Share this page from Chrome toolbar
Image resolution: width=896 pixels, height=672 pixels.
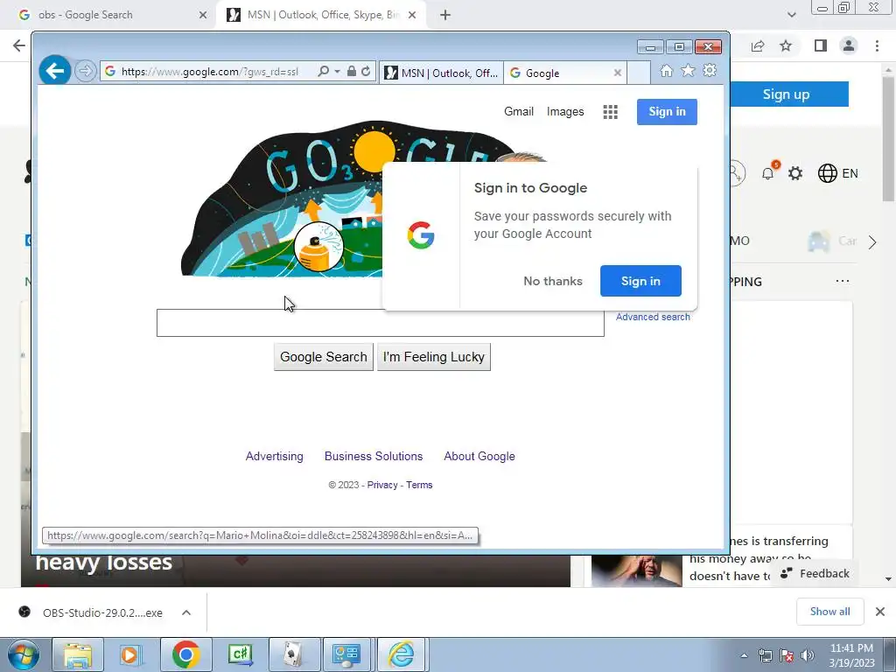(758, 45)
